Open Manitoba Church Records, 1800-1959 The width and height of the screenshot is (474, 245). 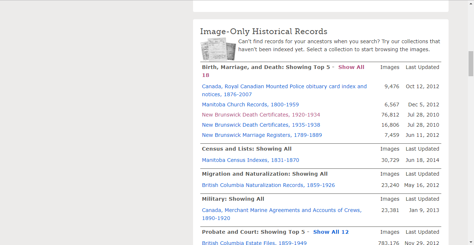click(x=250, y=105)
